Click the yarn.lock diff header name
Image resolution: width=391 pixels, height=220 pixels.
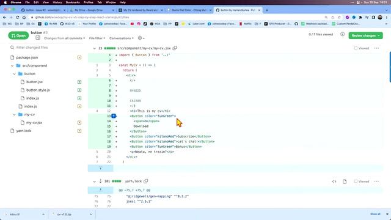(x=133, y=182)
